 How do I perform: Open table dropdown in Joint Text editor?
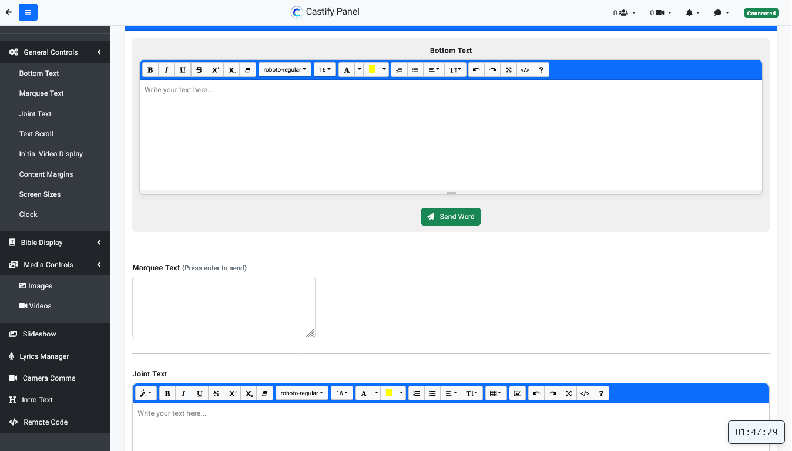496,393
